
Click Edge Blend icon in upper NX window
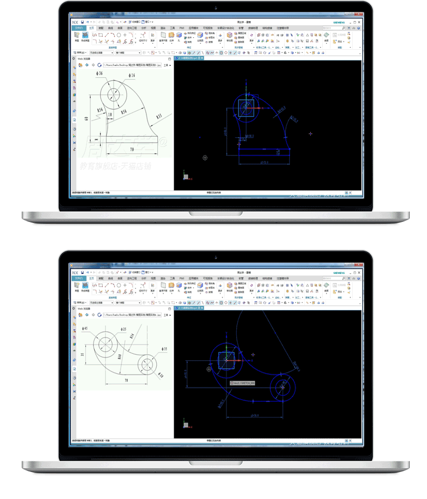200,35
